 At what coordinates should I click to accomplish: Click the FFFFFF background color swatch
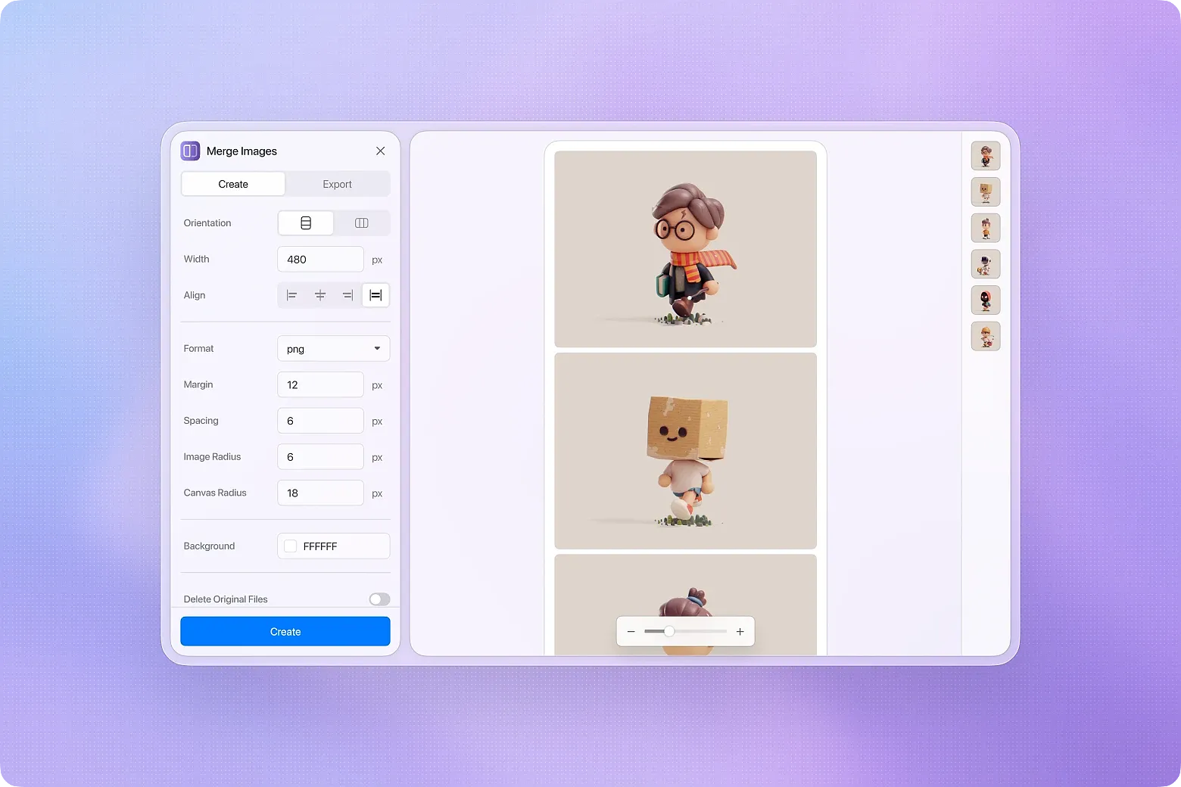click(x=290, y=546)
